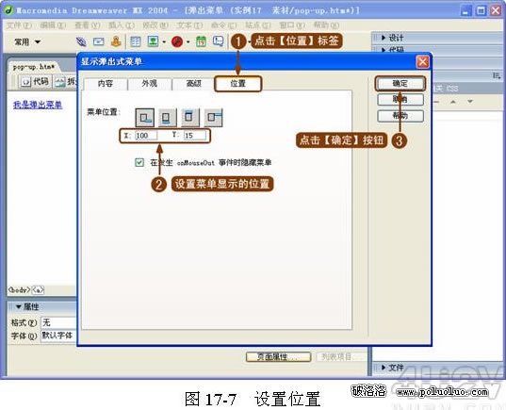Switch to the 位置 tab
Image resolution: width=506 pixels, height=410 pixels.
[x=238, y=84]
